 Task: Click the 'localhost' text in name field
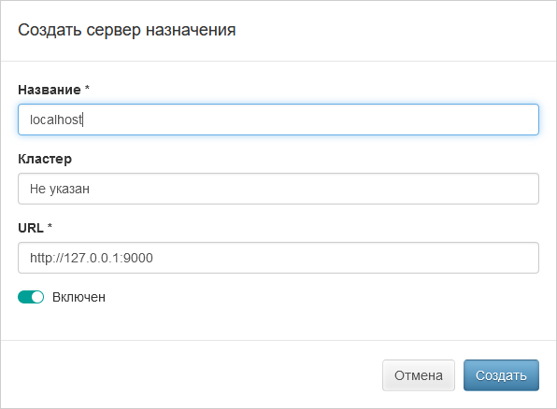56,120
